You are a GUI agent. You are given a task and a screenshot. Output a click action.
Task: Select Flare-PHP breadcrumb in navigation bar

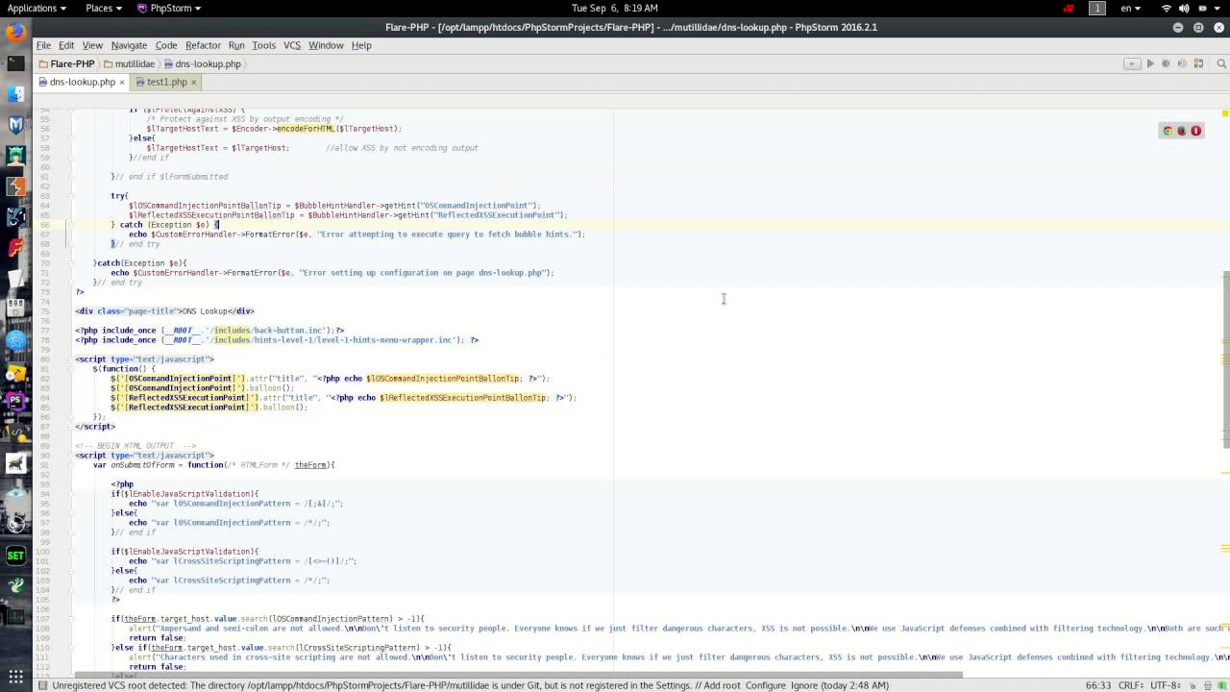point(66,63)
